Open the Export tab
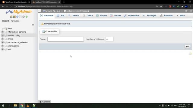 [102, 16]
